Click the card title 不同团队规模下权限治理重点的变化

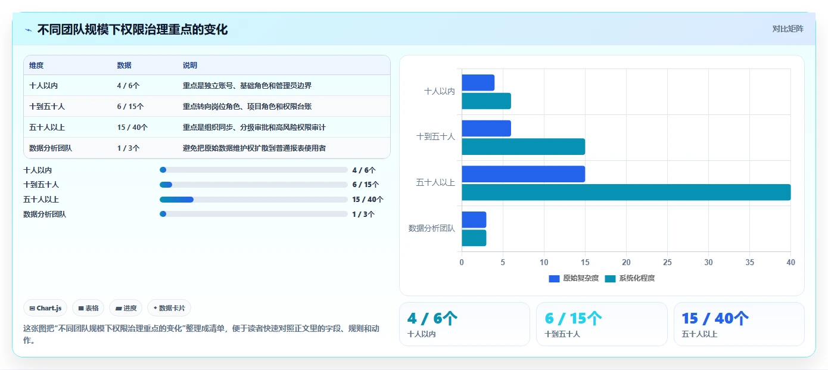132,29
